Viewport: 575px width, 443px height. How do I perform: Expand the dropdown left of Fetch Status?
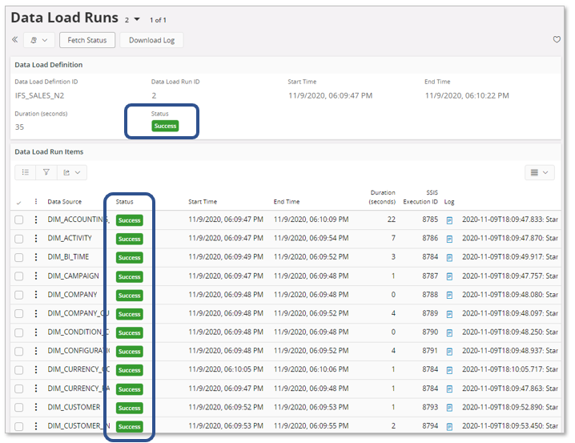click(38, 40)
